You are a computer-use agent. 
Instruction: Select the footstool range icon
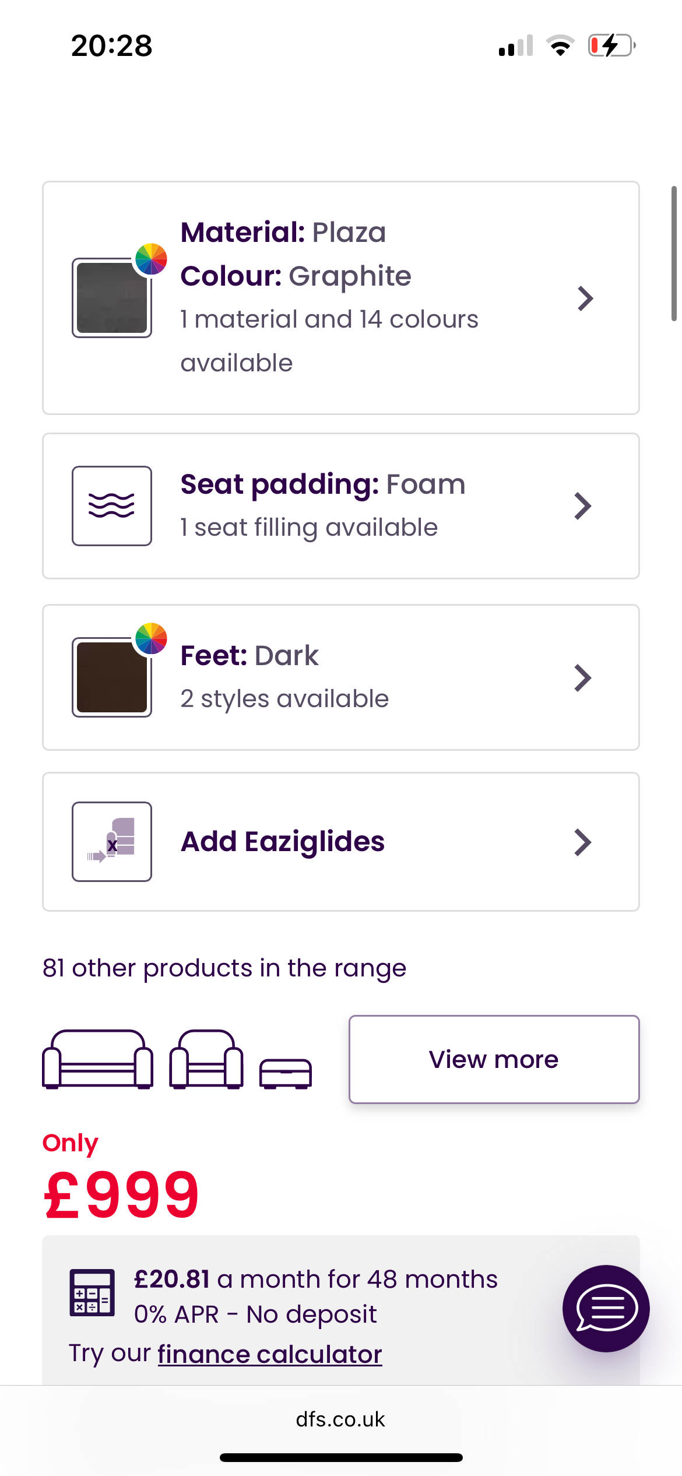coord(286,1073)
